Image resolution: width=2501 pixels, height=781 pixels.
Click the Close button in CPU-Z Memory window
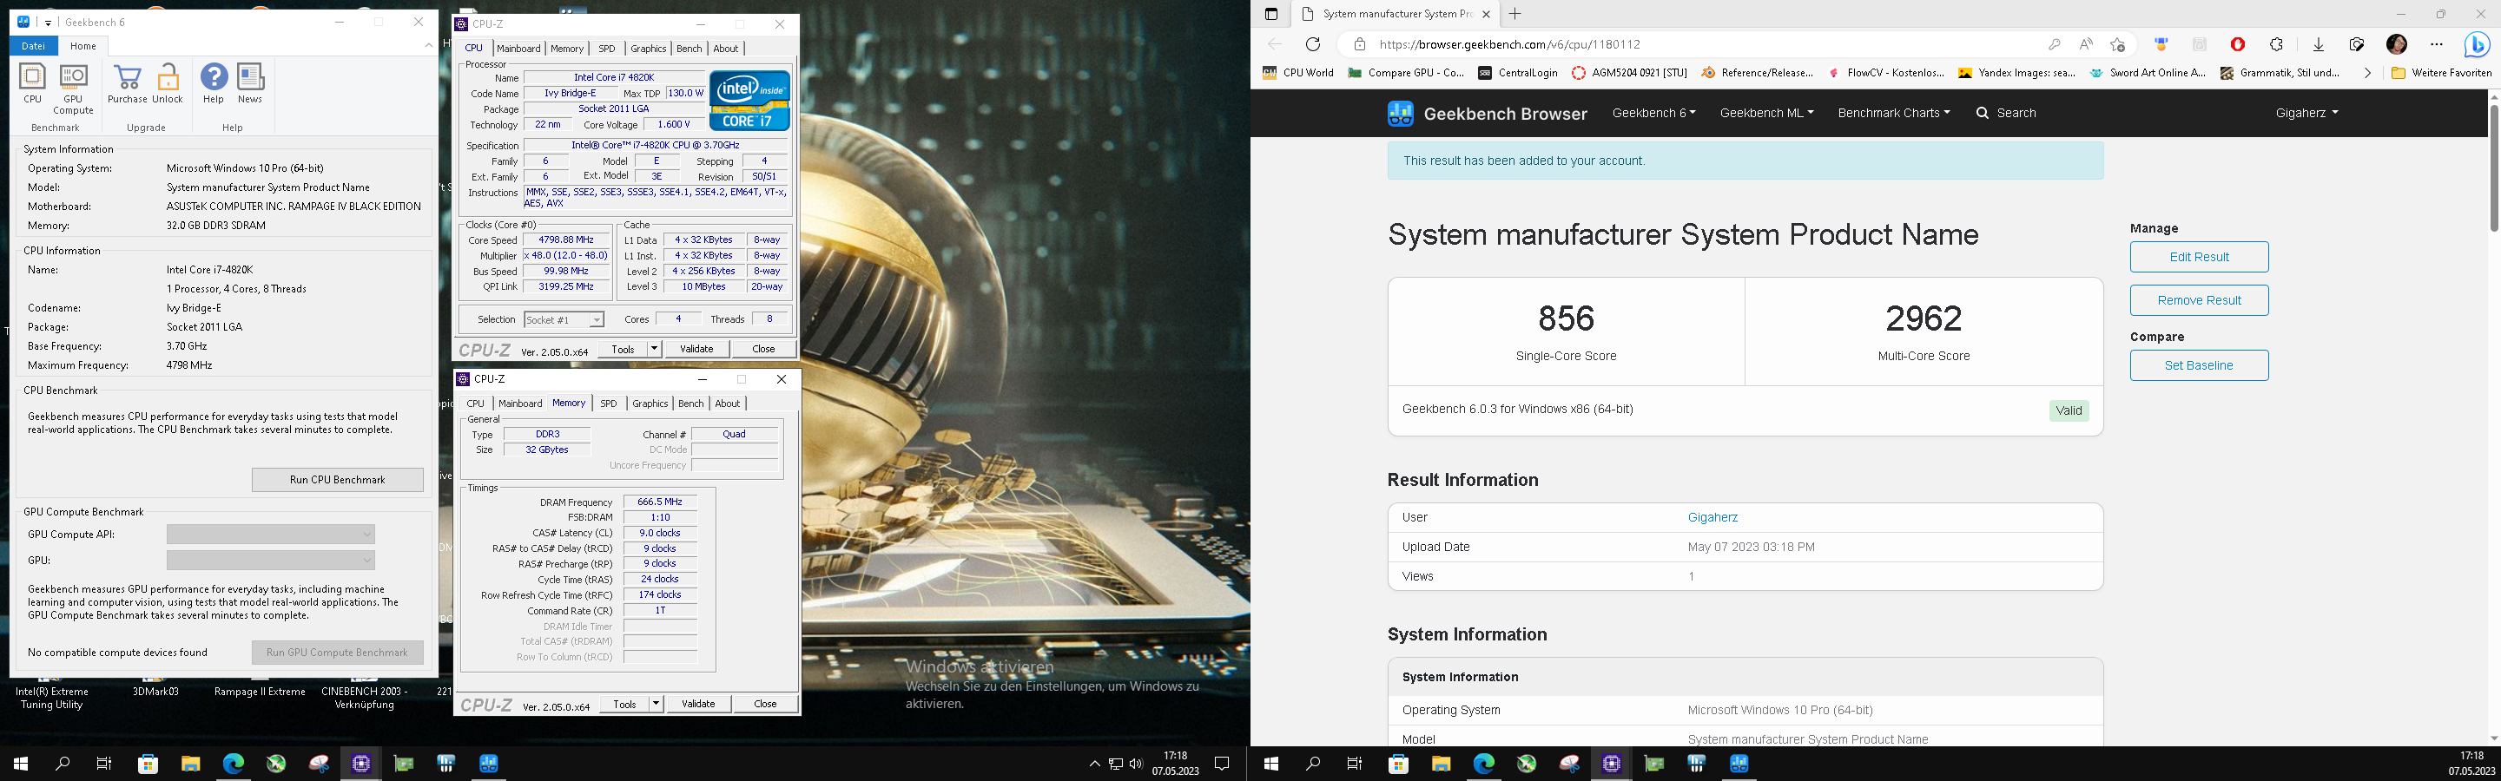point(764,704)
